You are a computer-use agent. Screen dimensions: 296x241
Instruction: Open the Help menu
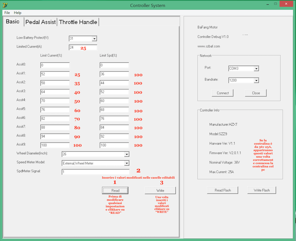tap(17, 13)
